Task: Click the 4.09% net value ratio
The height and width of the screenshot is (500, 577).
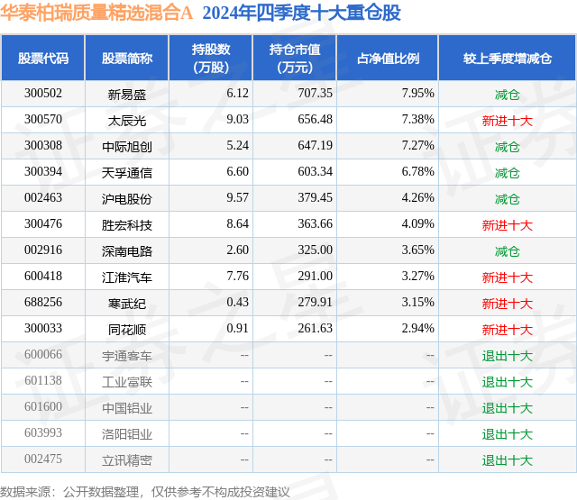Action: click(x=418, y=224)
